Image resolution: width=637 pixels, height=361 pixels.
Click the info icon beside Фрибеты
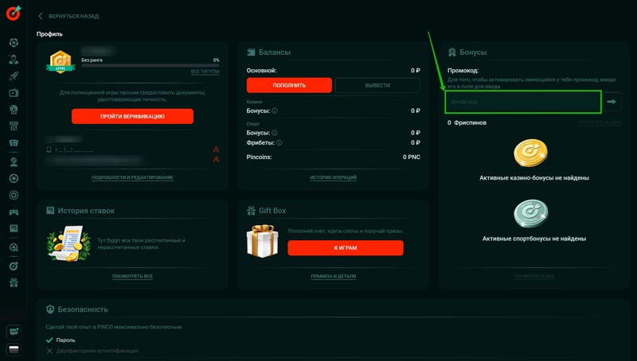coord(279,143)
